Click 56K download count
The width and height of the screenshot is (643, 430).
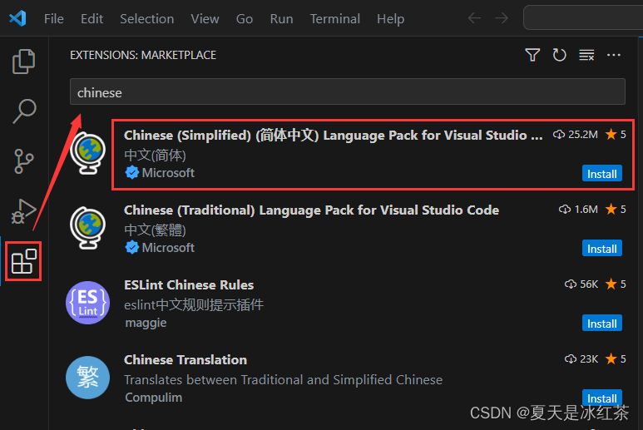pyautogui.click(x=581, y=284)
